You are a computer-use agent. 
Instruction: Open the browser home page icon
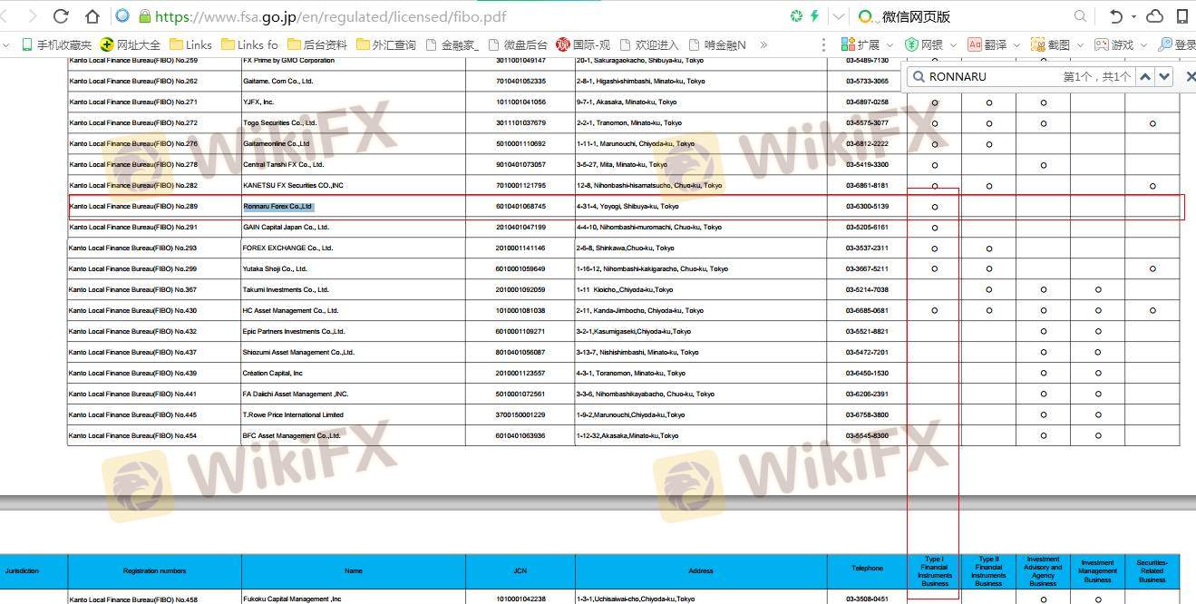pos(92,16)
